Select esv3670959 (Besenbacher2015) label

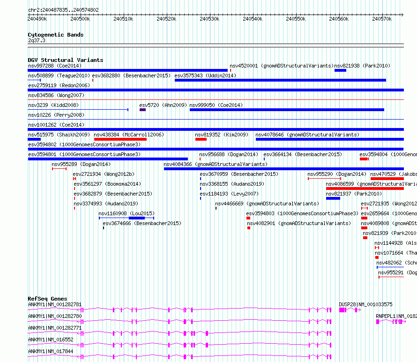239,174
